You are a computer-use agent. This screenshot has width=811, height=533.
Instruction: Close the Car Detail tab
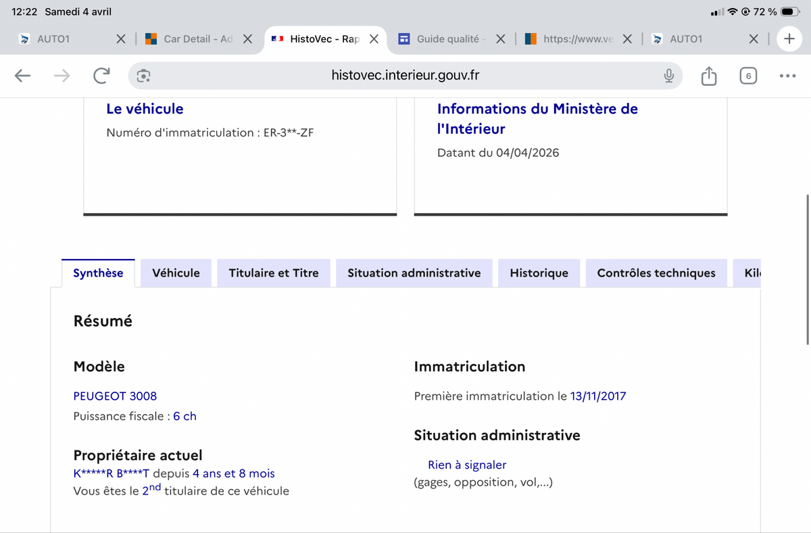coord(247,39)
